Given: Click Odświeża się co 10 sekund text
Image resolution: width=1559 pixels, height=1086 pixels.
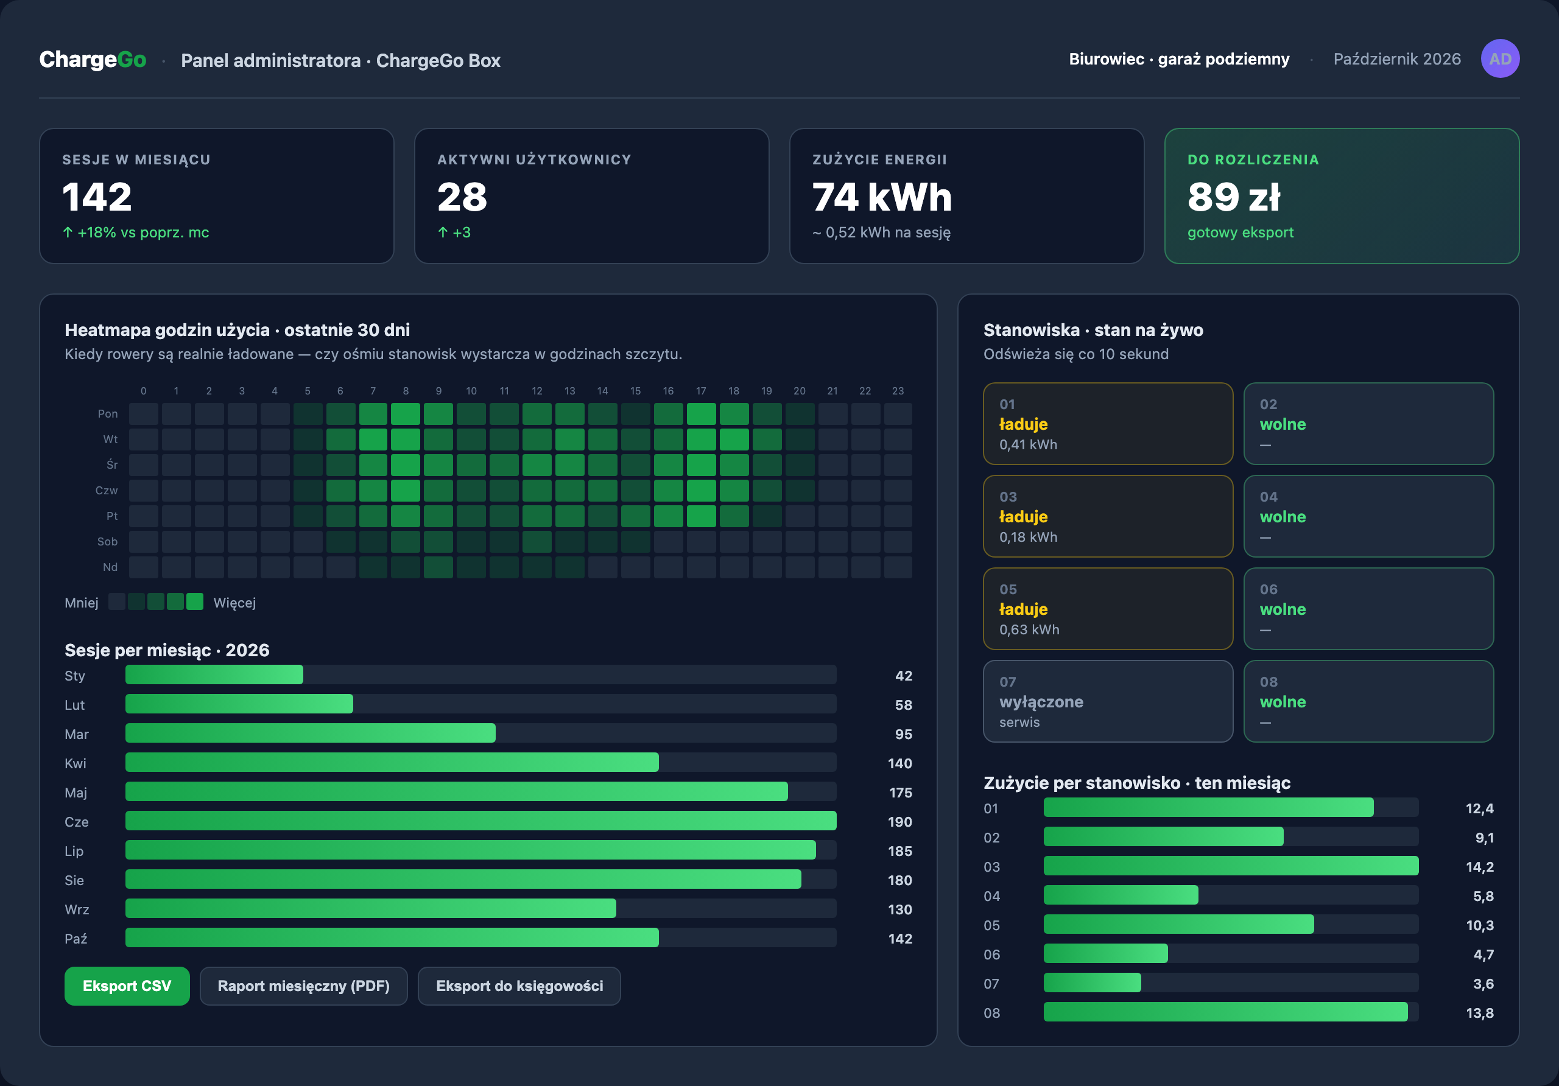Looking at the screenshot, I should [1075, 354].
